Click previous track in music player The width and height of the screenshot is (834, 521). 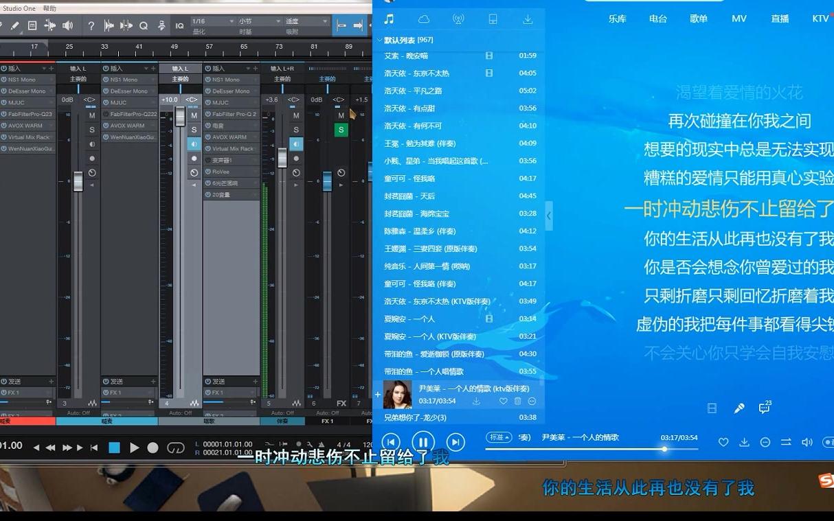pyautogui.click(x=390, y=443)
